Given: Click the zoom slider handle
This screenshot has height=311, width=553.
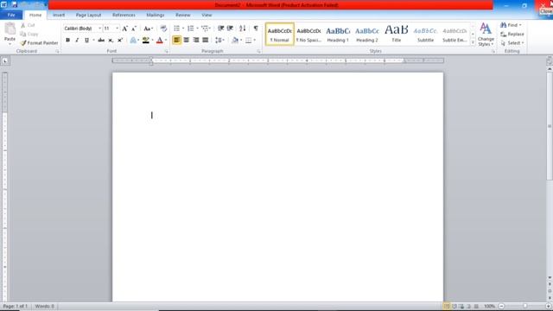Looking at the screenshot, I should click(x=524, y=306).
